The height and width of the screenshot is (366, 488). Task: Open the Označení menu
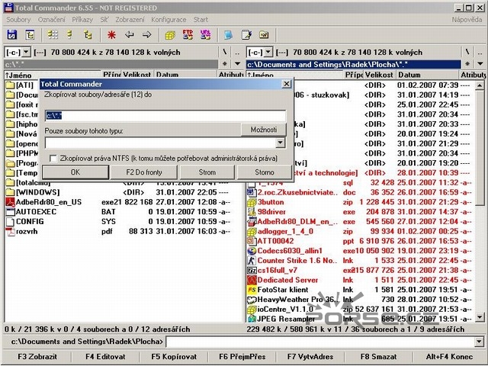[52, 20]
